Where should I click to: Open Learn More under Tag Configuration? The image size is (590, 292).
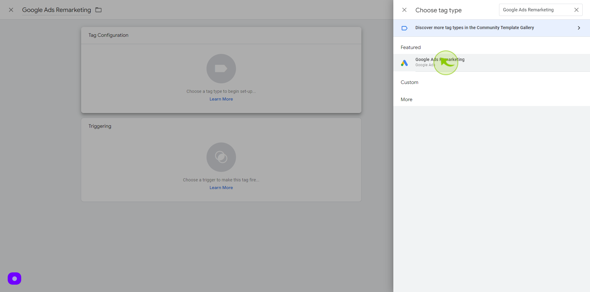pyautogui.click(x=221, y=99)
